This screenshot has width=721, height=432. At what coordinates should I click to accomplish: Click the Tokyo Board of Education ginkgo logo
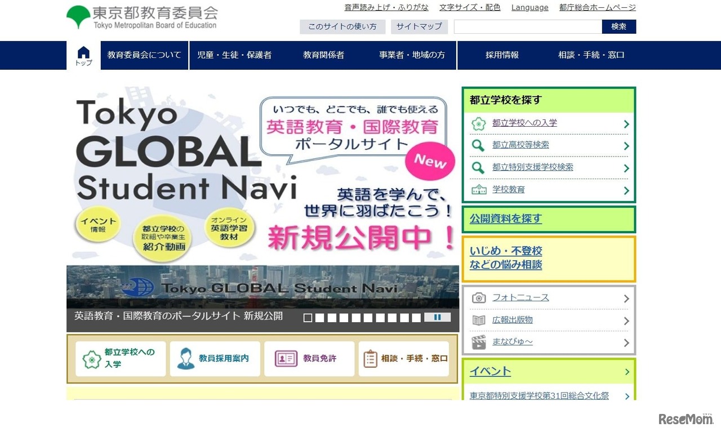78,17
